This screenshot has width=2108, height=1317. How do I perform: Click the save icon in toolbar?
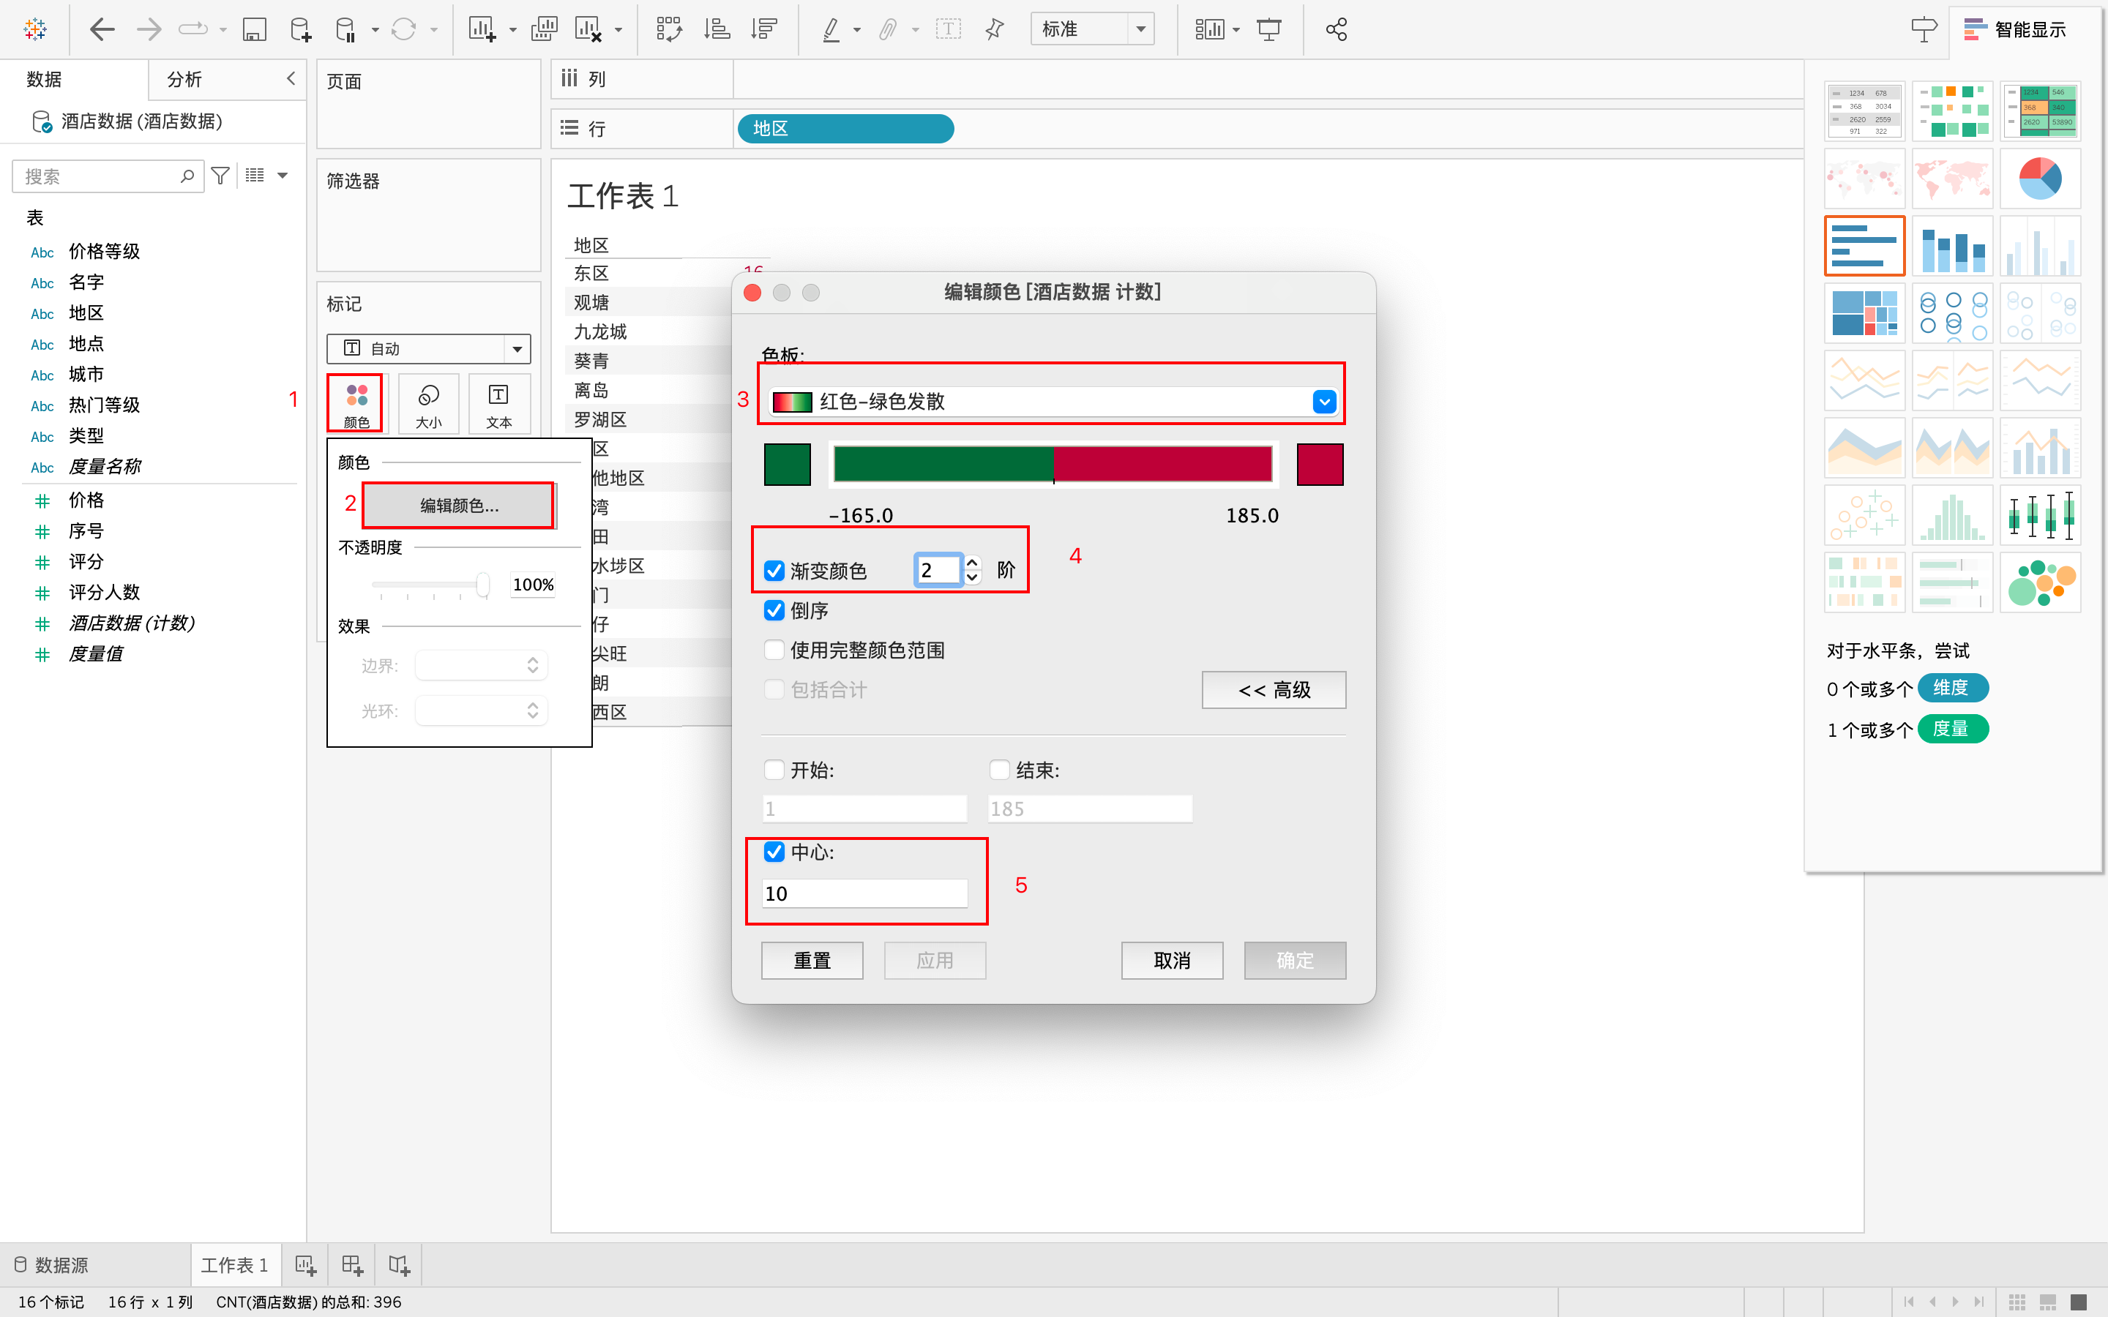[x=253, y=29]
